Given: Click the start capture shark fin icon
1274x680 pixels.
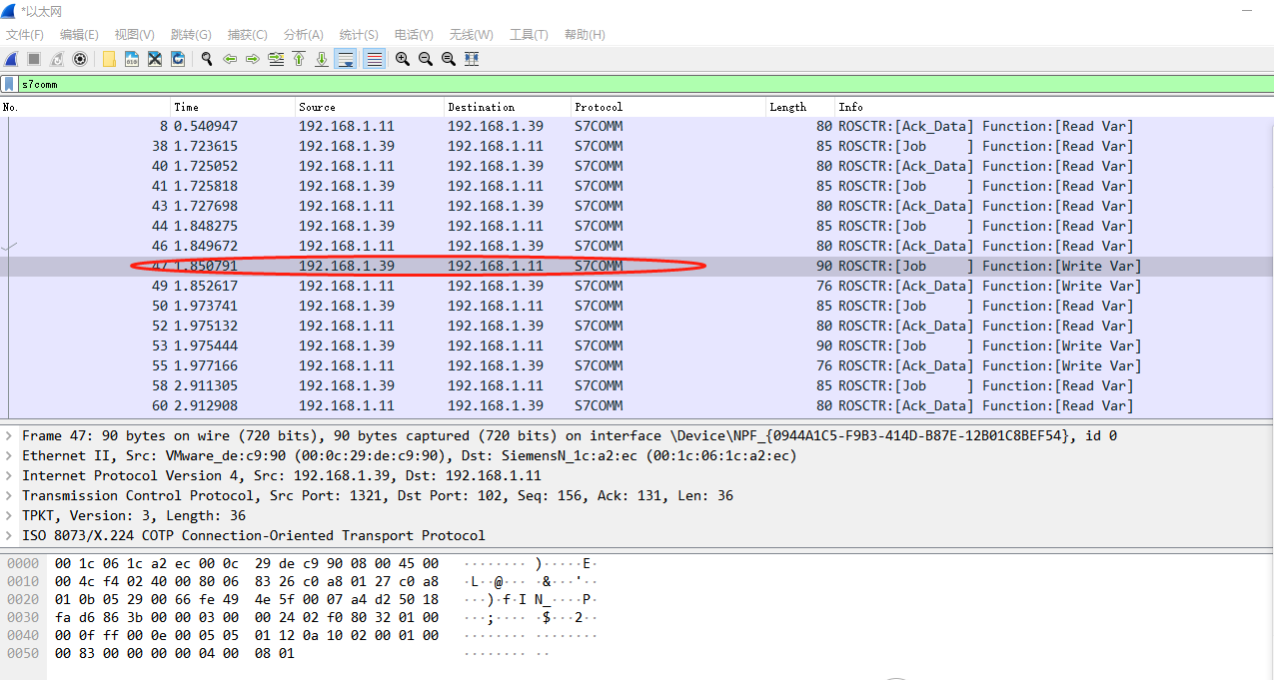Looking at the screenshot, I should tap(11, 59).
